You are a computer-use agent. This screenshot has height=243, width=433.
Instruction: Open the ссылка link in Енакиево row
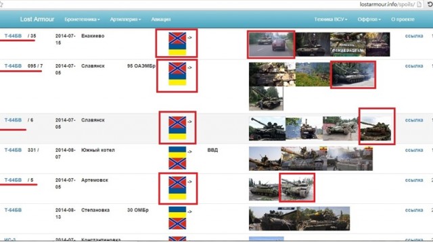[x=414, y=36]
